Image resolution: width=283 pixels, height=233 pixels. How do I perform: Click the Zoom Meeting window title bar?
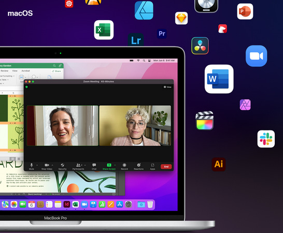coord(98,81)
